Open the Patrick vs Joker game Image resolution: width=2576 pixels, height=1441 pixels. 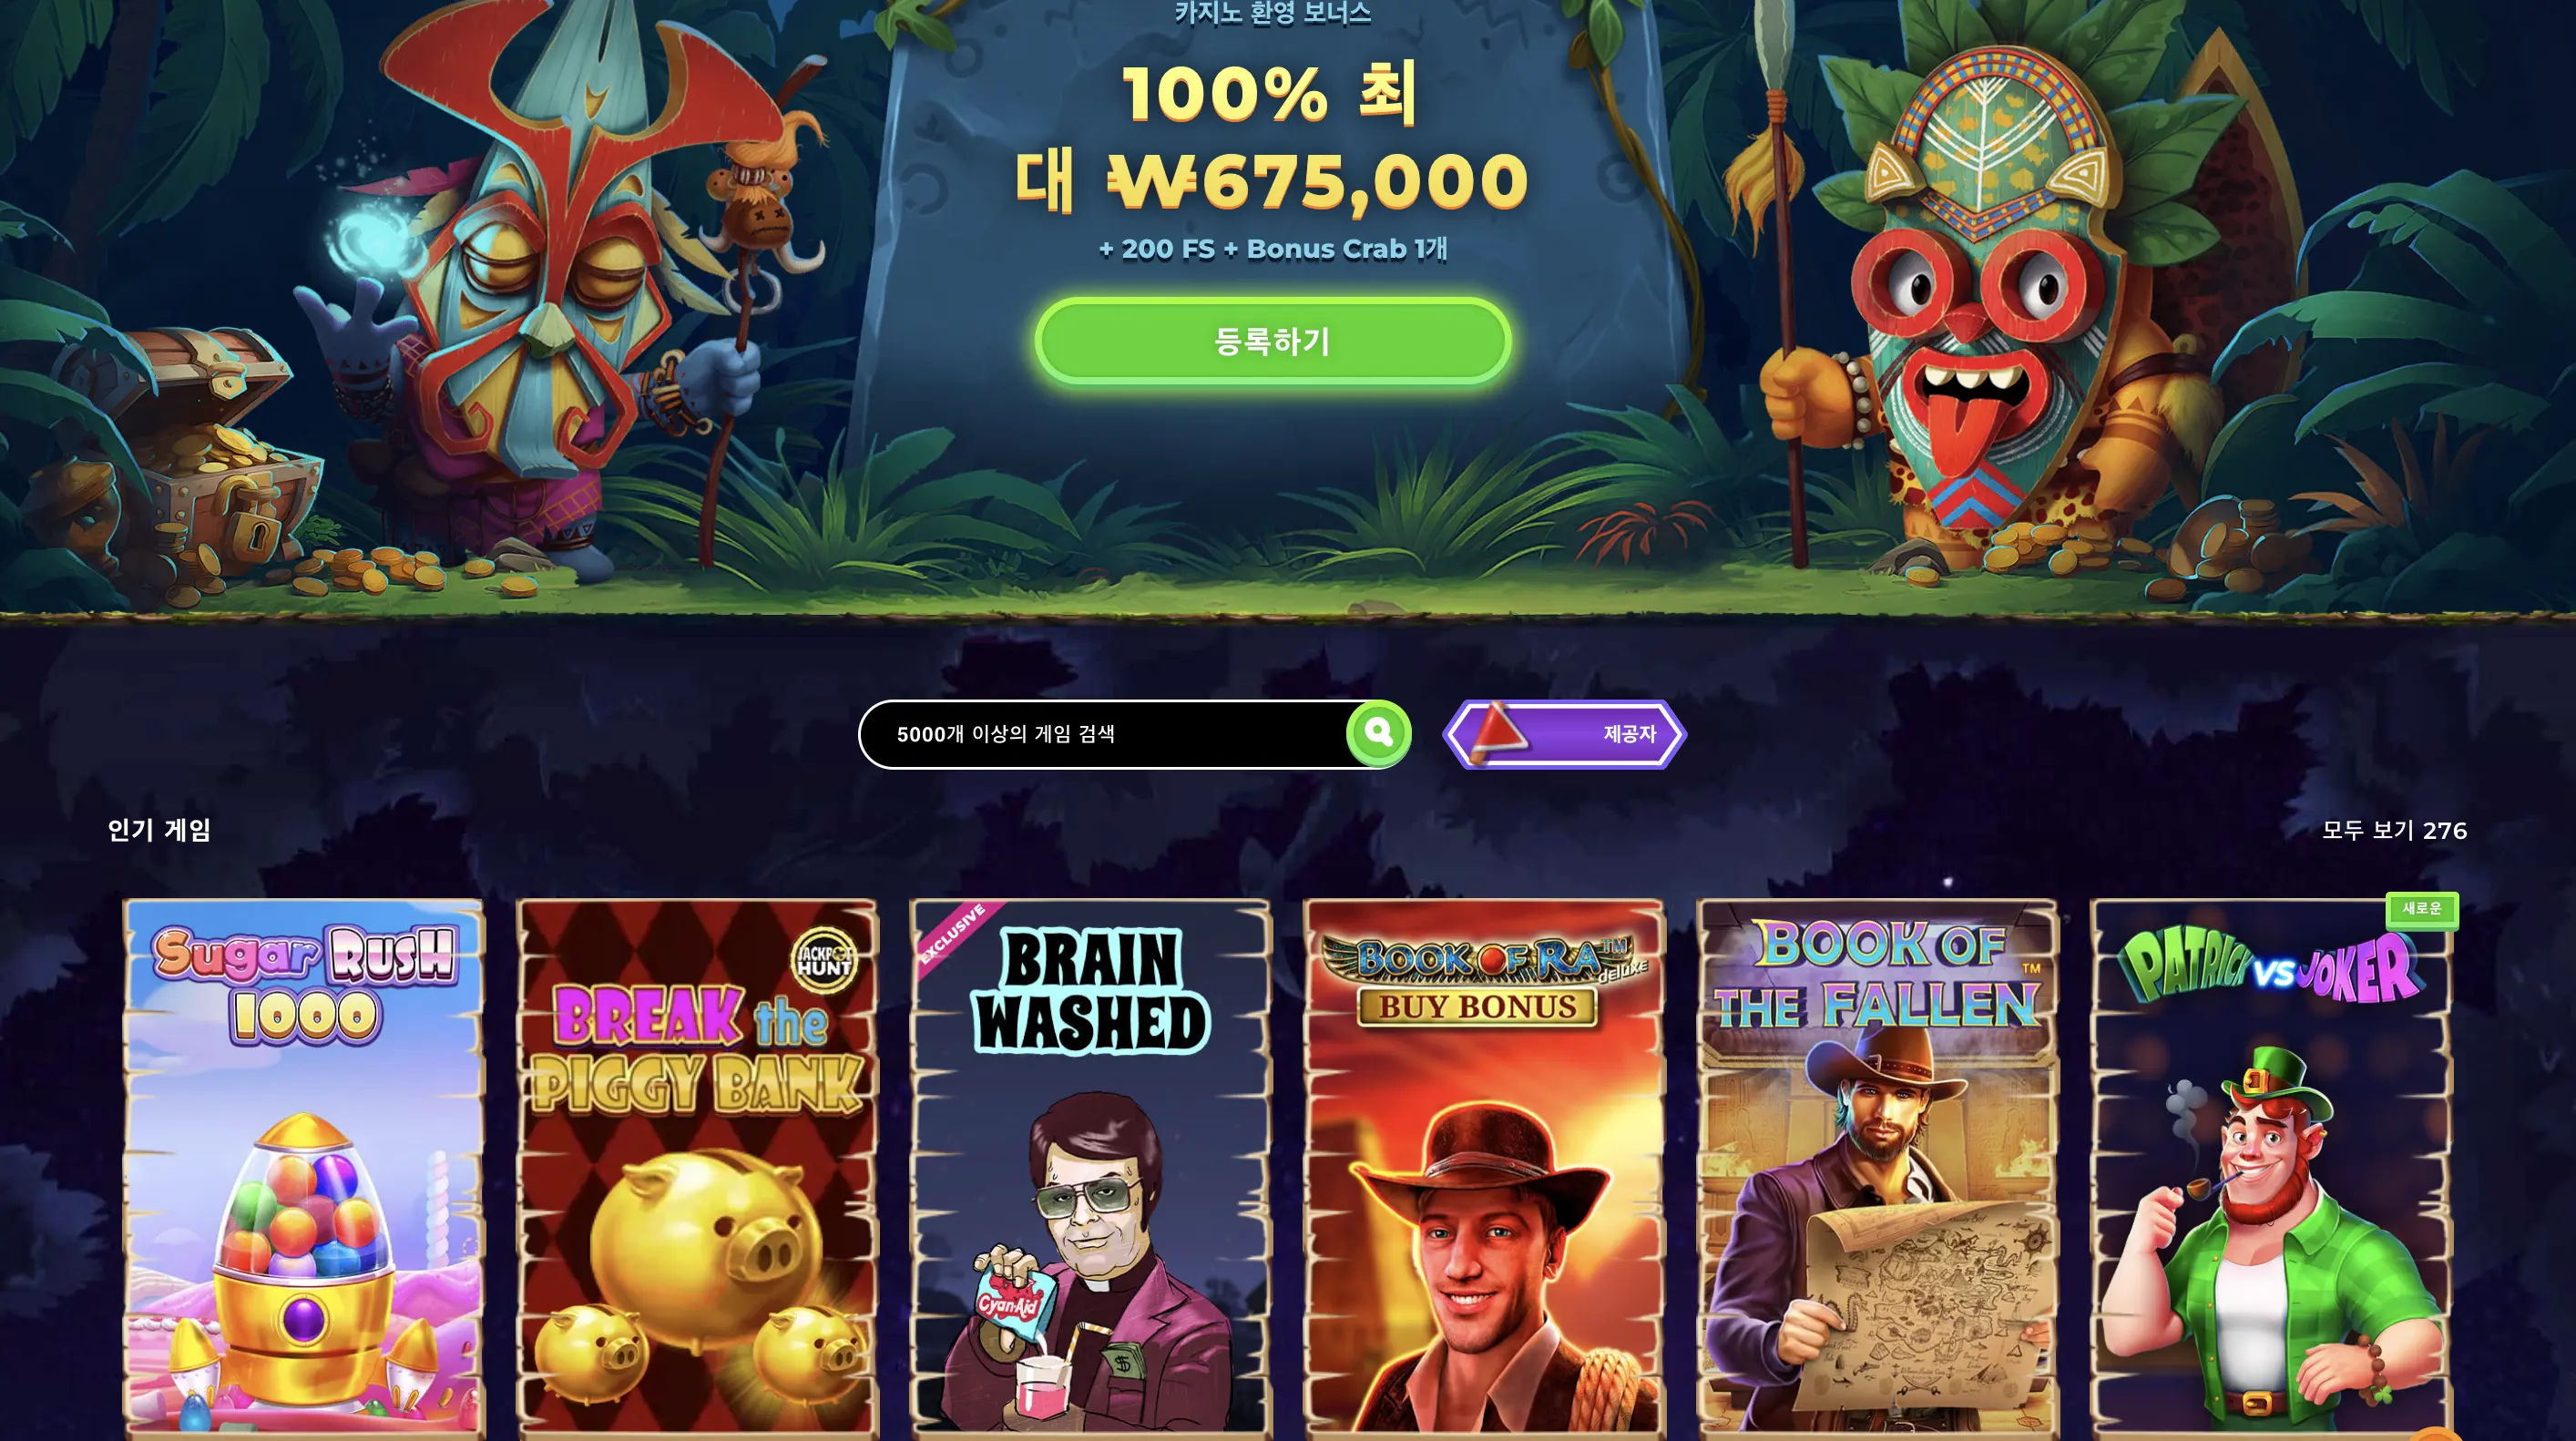[2271, 1168]
